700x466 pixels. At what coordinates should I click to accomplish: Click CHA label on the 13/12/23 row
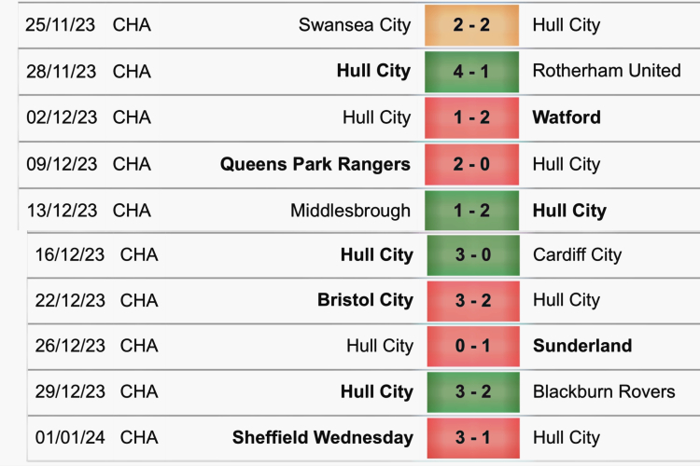coord(132,211)
